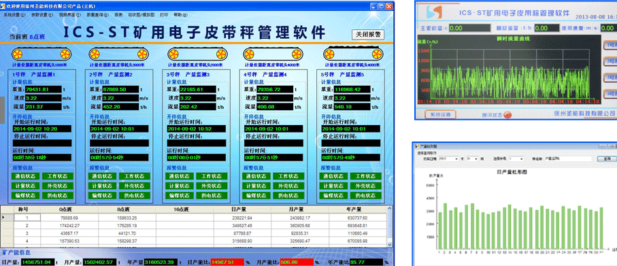Screen dimensions: 617x266
Task: Open the 参数设置 menu
Action: click(x=42, y=14)
